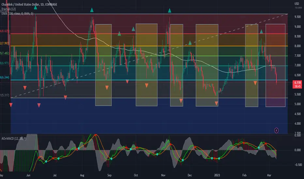
Task: Click the green up fractal above early June spike
Action: click(35, 7)
